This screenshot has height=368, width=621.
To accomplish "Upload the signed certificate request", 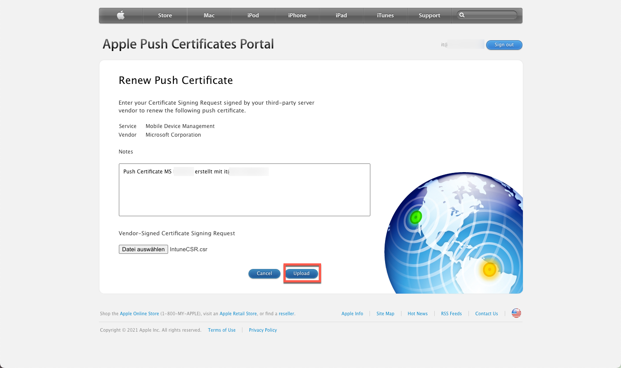I will (302, 274).
